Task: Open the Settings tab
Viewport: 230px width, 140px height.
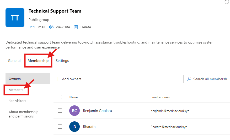Action: tap(62, 61)
